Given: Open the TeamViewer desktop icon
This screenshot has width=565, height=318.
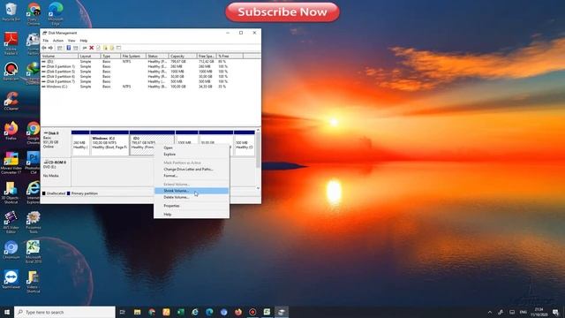Looking at the screenshot, I should 11,280.
